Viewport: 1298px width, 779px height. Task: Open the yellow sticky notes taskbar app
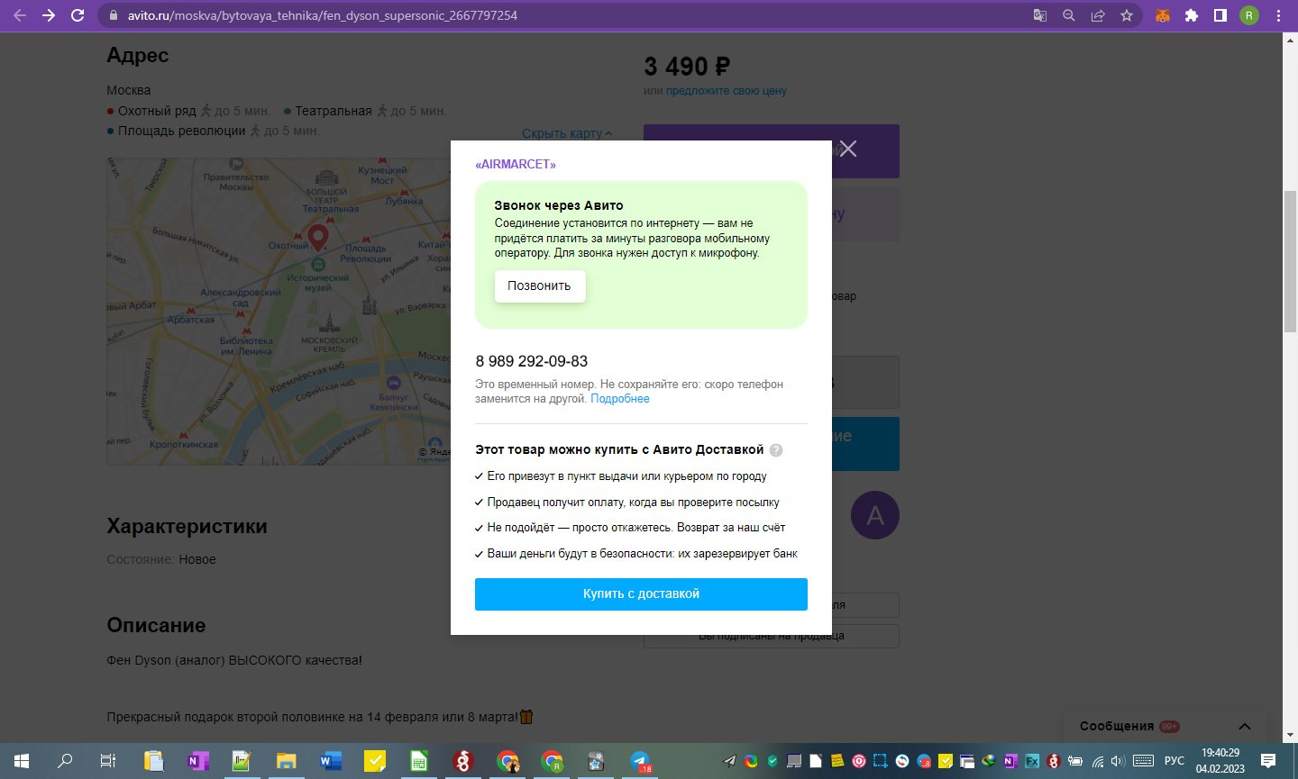pos(374,761)
